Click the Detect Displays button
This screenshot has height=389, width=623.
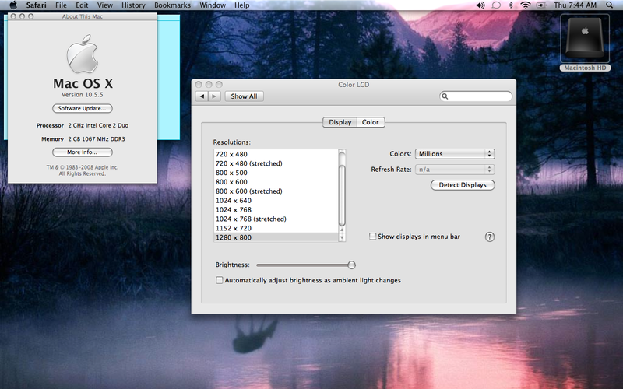(x=463, y=185)
